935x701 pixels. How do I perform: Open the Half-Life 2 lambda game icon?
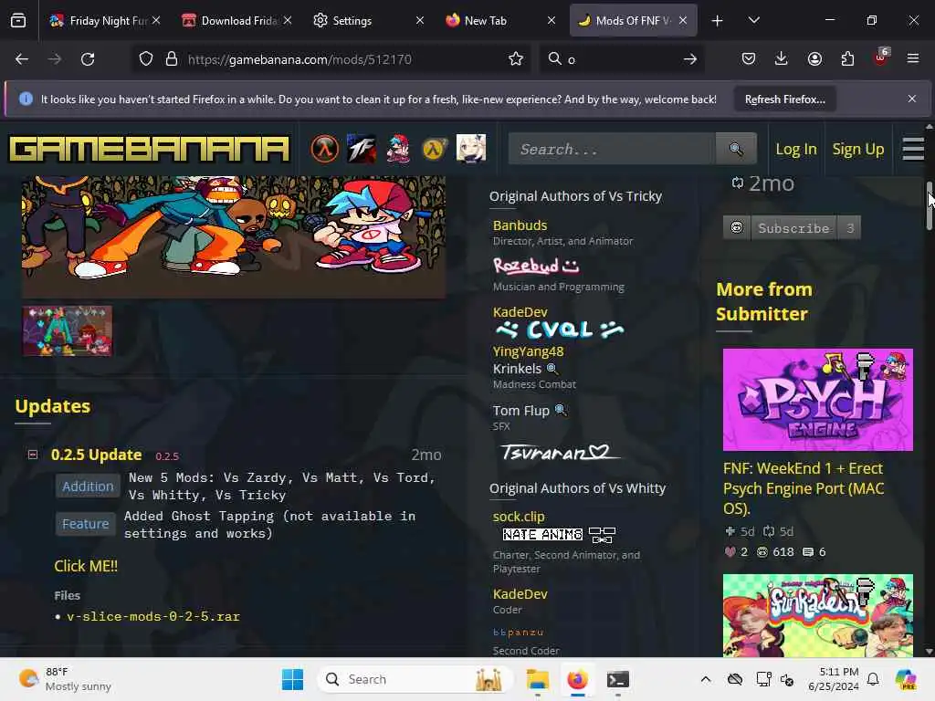pyautogui.click(x=434, y=149)
